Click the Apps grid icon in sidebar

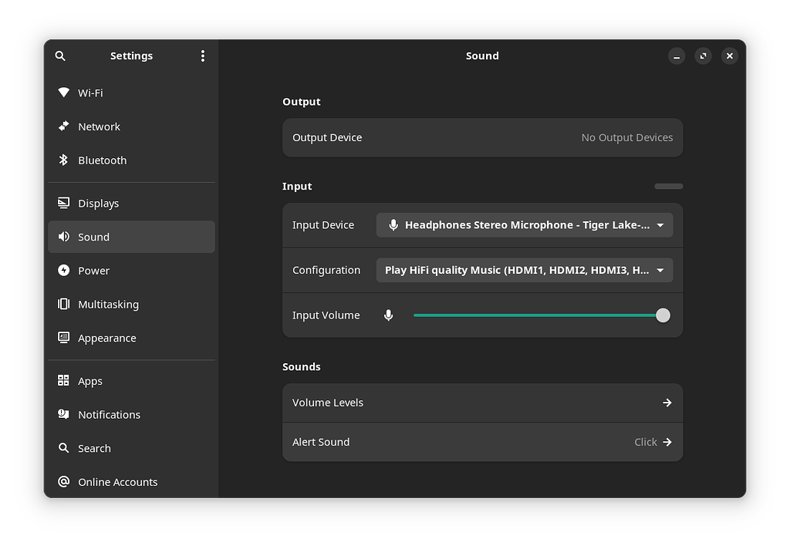coord(63,380)
